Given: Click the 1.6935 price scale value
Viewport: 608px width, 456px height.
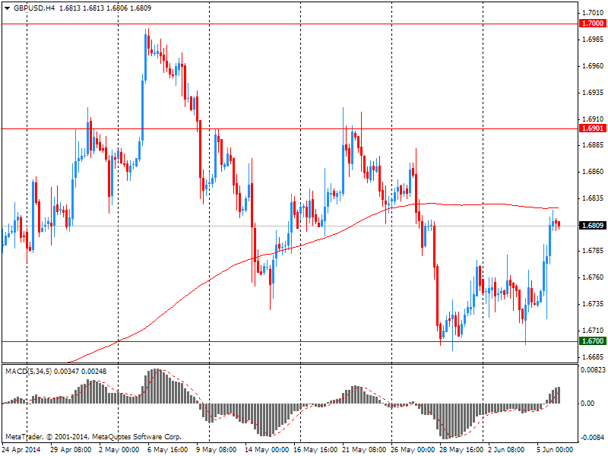Looking at the screenshot, I should [594, 92].
